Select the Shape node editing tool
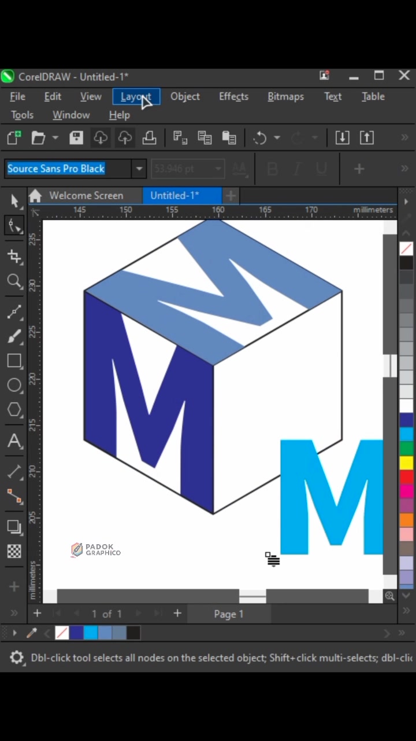416x741 pixels. coord(14,226)
